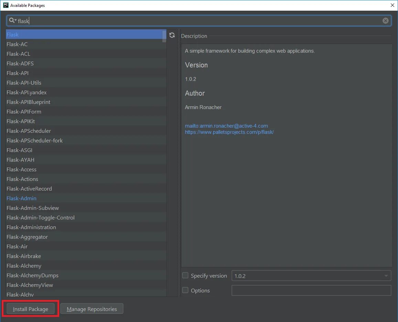Screen dimensions: 398x322
Task: Select the Flask-Air package
Action: click(x=86, y=247)
